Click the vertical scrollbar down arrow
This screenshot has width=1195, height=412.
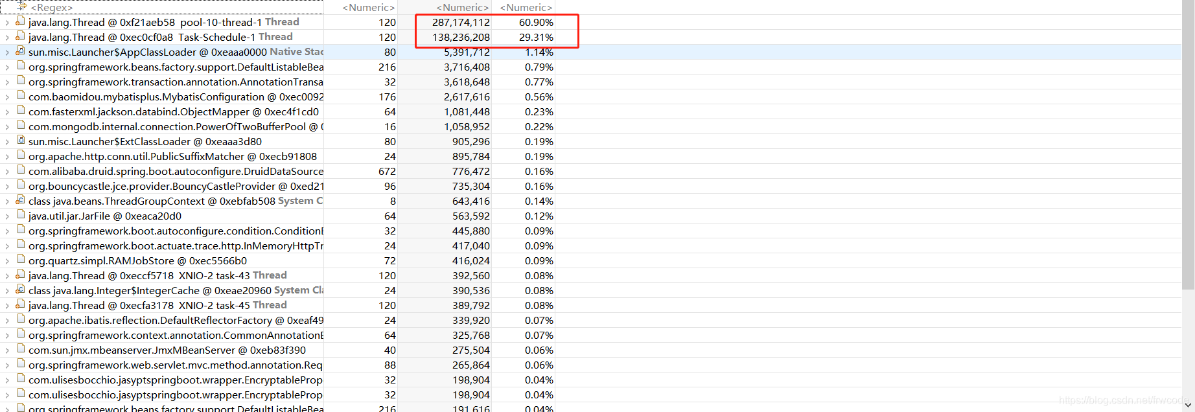click(x=1188, y=405)
